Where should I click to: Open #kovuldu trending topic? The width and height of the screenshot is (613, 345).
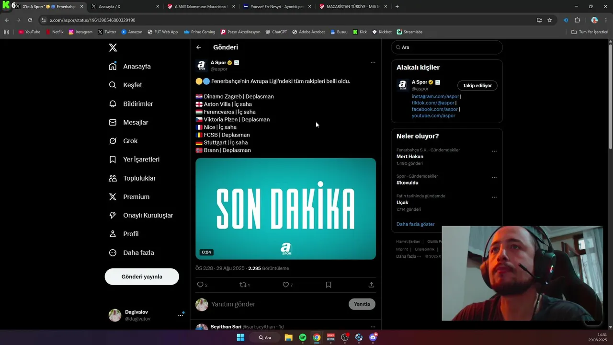pyautogui.click(x=408, y=183)
